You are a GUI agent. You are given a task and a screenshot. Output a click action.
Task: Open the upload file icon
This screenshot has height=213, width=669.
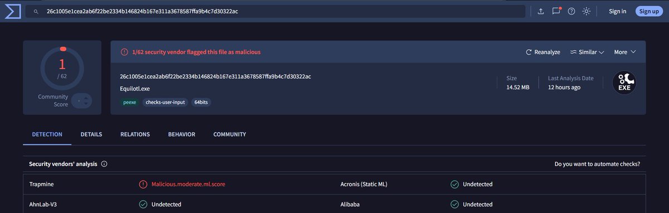coord(540,11)
